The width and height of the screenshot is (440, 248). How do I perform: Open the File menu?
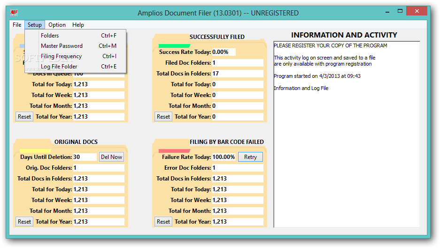tap(17, 25)
